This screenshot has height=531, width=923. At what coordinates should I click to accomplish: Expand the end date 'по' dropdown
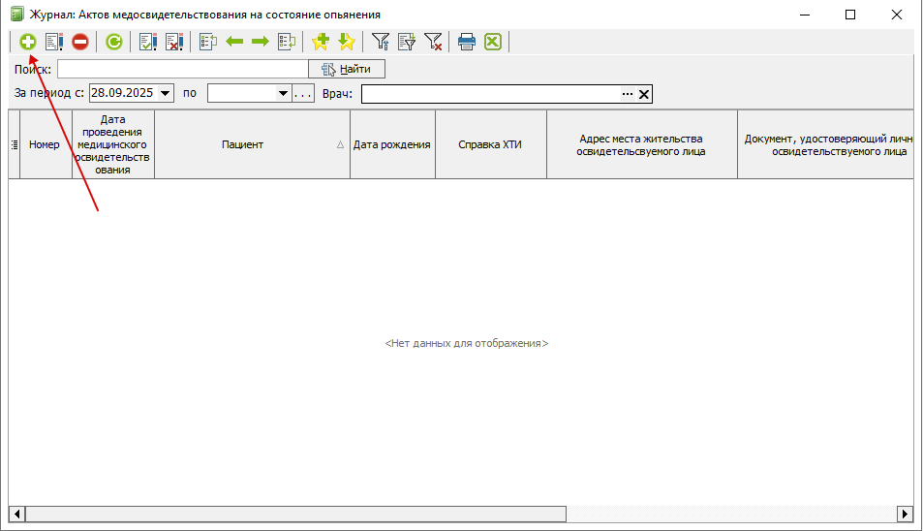coord(284,94)
